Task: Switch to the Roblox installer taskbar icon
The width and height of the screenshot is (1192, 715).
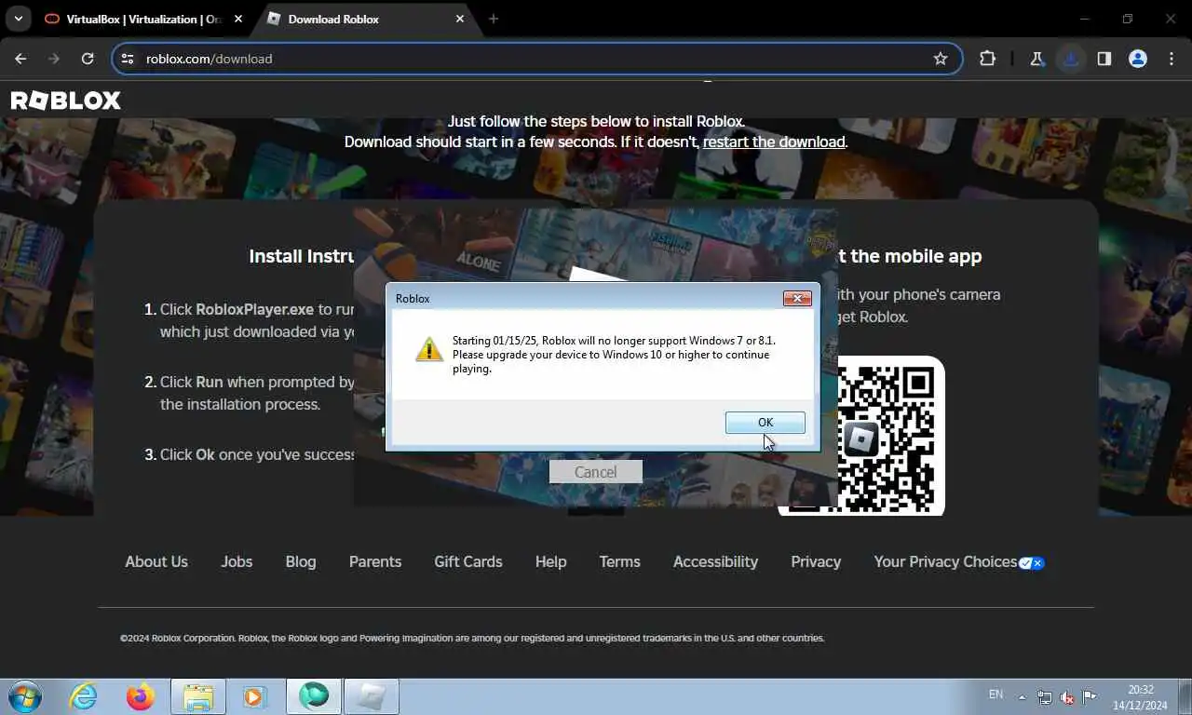Action: click(372, 696)
